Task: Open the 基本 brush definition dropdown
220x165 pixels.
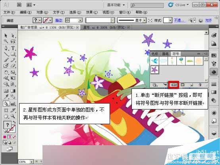Action: [x=145, y=21]
